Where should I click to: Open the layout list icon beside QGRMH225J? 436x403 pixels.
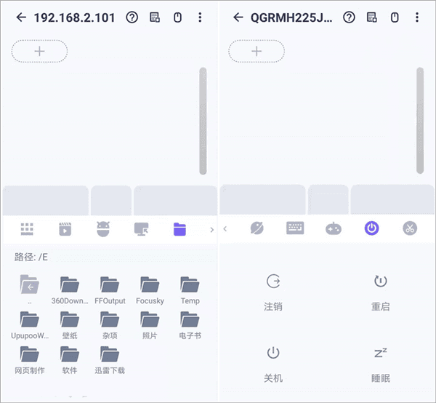click(372, 17)
